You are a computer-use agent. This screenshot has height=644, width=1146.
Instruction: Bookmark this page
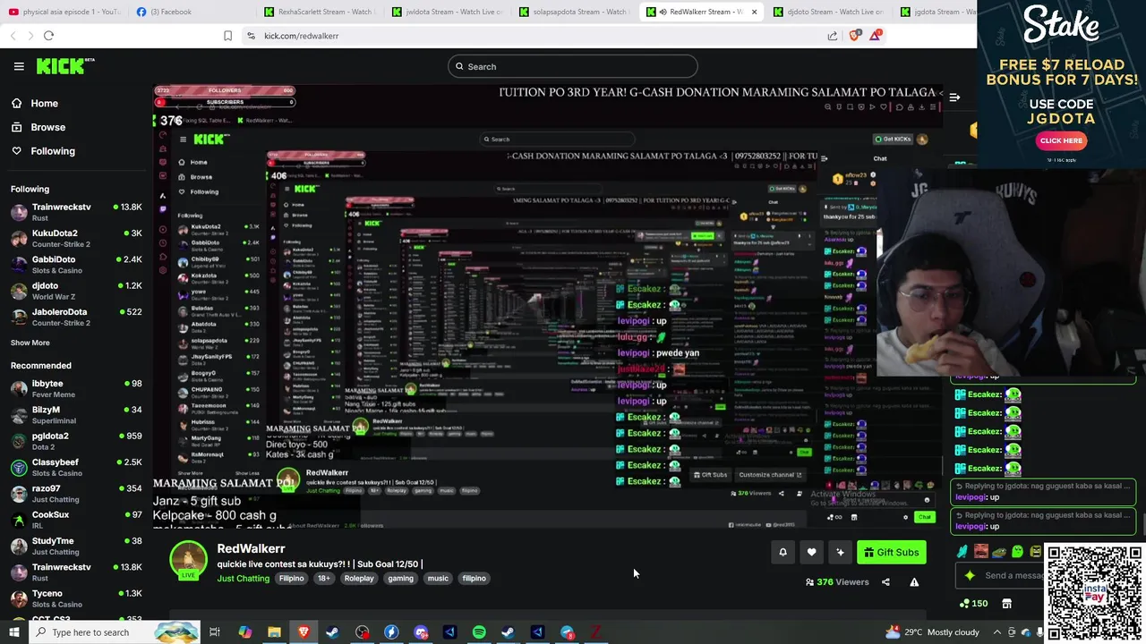coord(227,36)
